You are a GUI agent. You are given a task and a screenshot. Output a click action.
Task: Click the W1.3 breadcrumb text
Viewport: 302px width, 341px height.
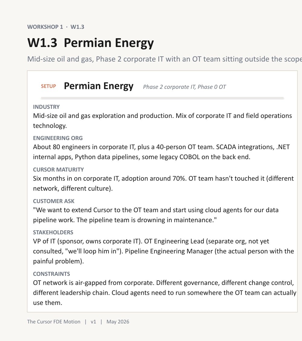click(77, 27)
